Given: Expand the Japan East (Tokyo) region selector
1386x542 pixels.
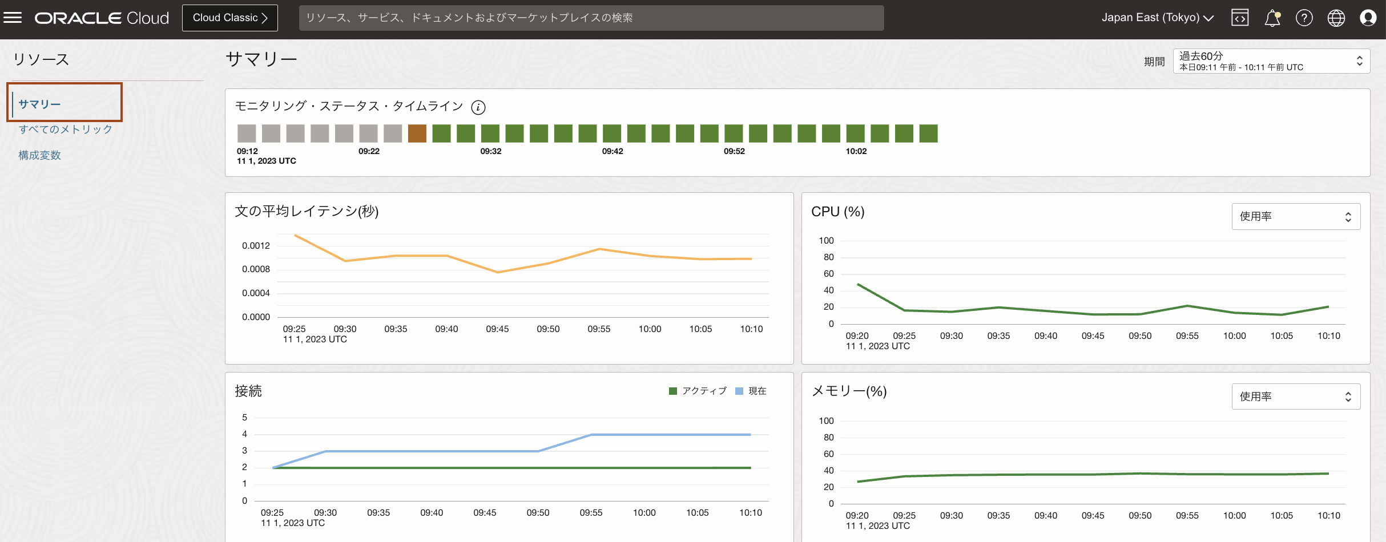Looking at the screenshot, I should click(1157, 18).
